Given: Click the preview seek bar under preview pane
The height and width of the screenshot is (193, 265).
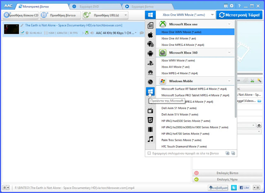Looking at the screenshot, I should [250, 74].
